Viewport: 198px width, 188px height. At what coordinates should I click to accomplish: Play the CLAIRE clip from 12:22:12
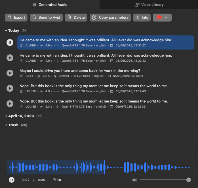tap(10, 58)
